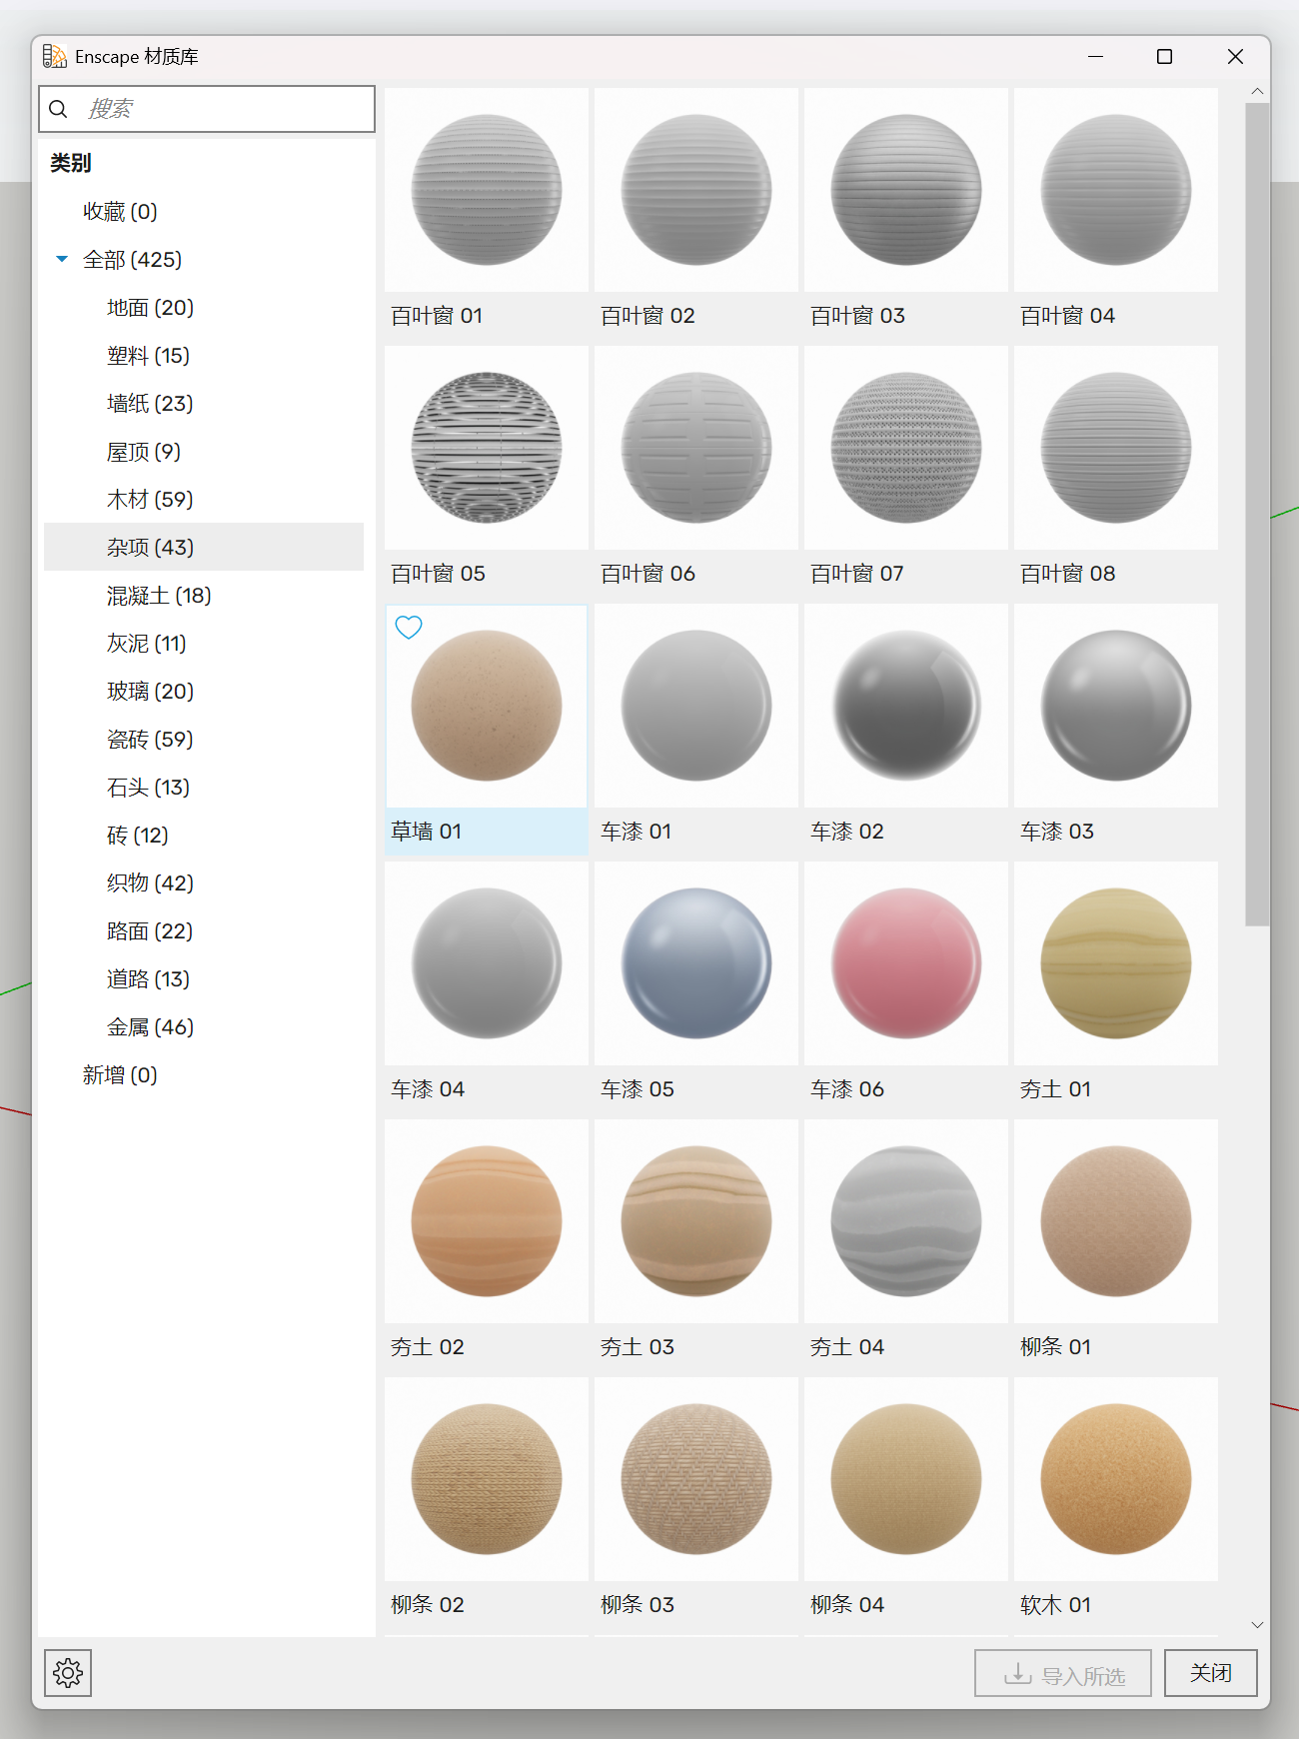Click the Enscape logo in the title bar
The height and width of the screenshot is (1739, 1299).
tap(55, 57)
